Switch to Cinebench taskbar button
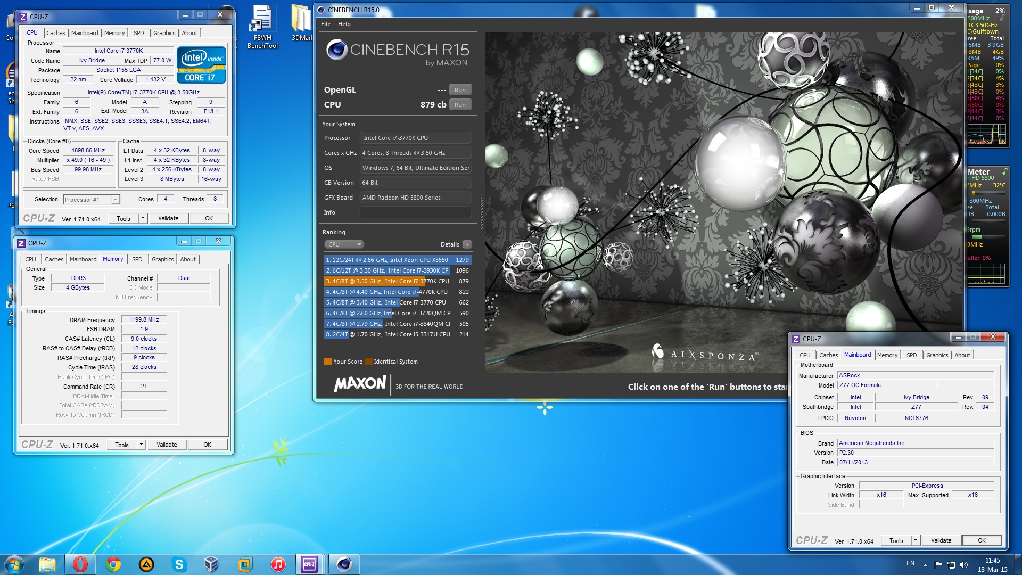 tap(344, 564)
